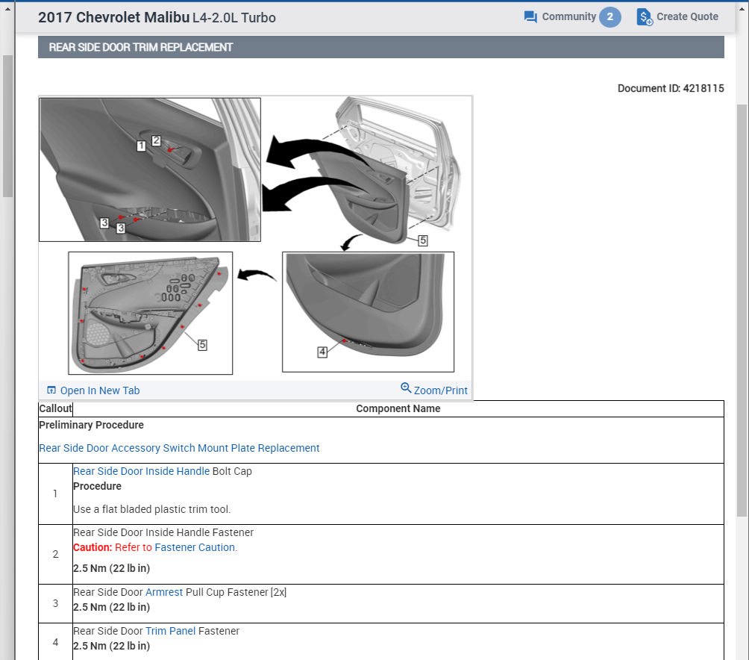This screenshot has height=660, width=749.
Task: Click callout 2 in the door handle diagram
Action: pyautogui.click(x=156, y=140)
